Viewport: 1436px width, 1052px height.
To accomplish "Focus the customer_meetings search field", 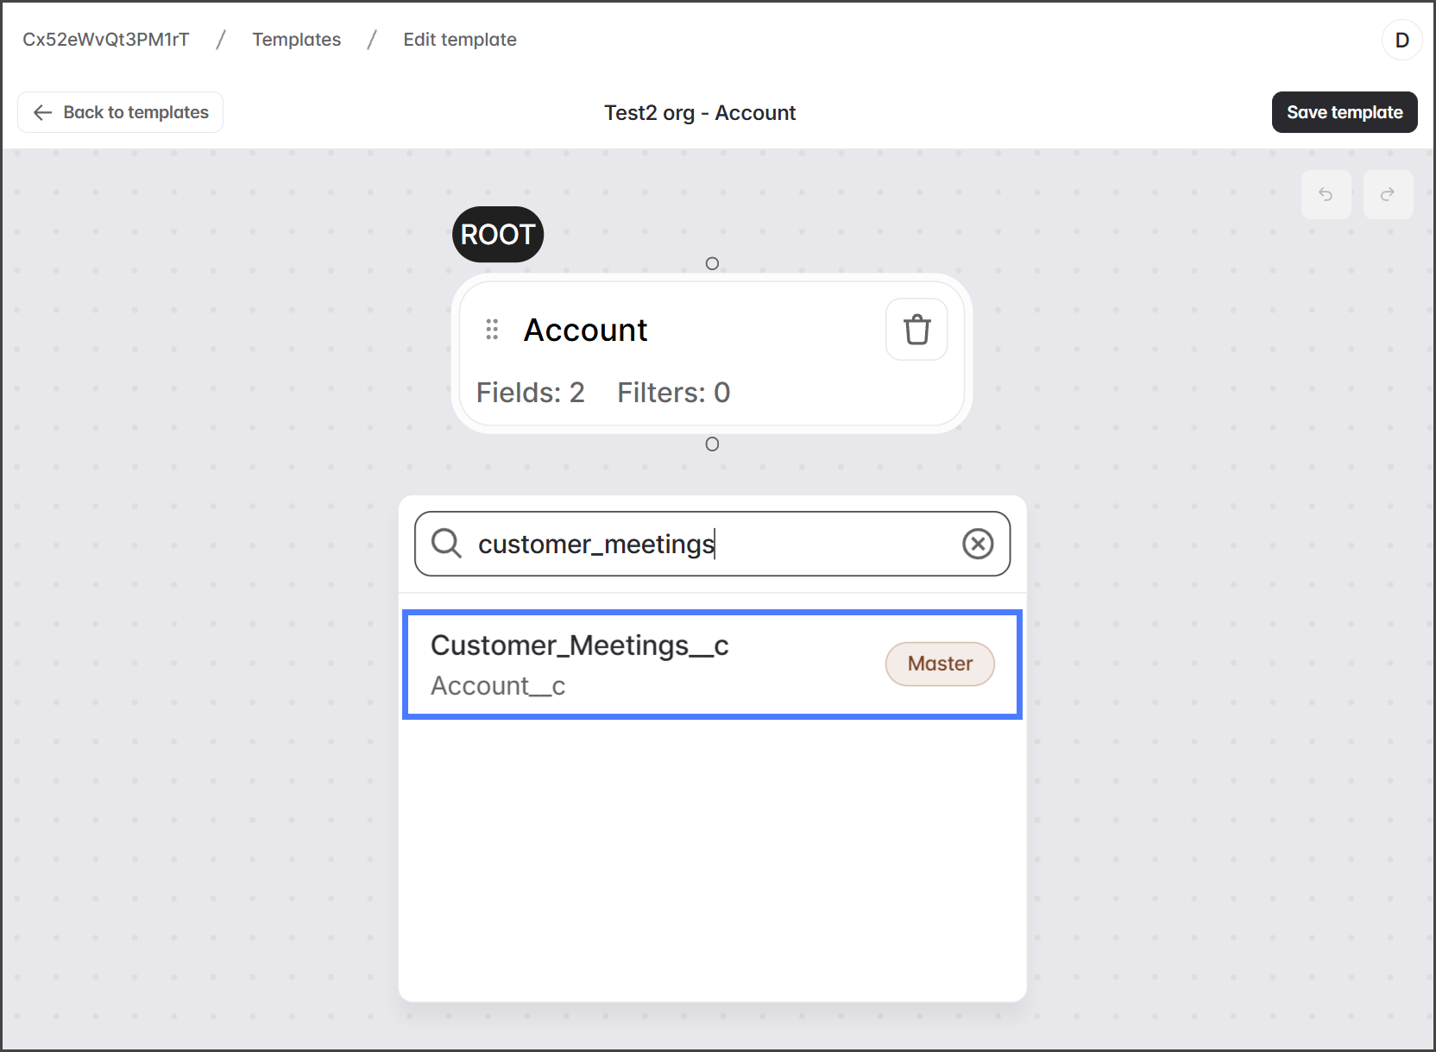I will [x=708, y=544].
